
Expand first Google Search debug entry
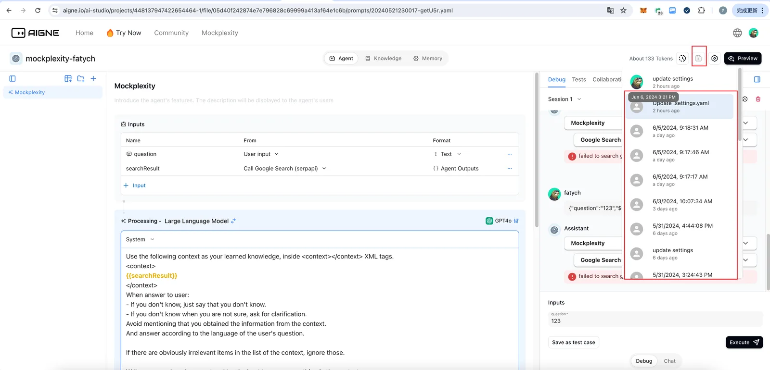(745, 140)
